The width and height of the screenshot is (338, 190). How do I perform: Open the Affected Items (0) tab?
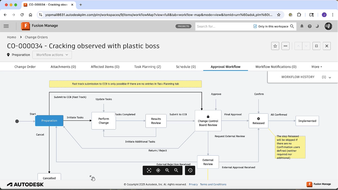pos(105,67)
